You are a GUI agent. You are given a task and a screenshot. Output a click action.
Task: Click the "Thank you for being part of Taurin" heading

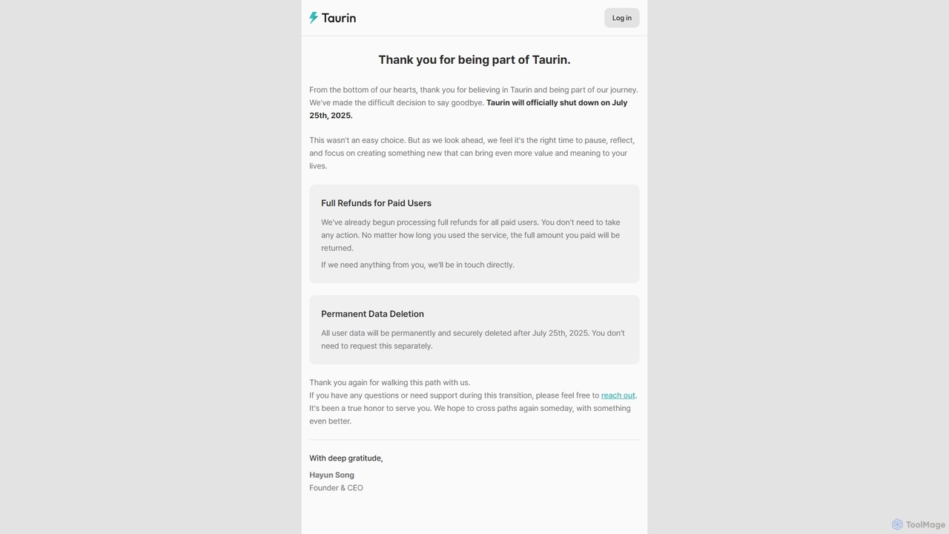tap(474, 60)
